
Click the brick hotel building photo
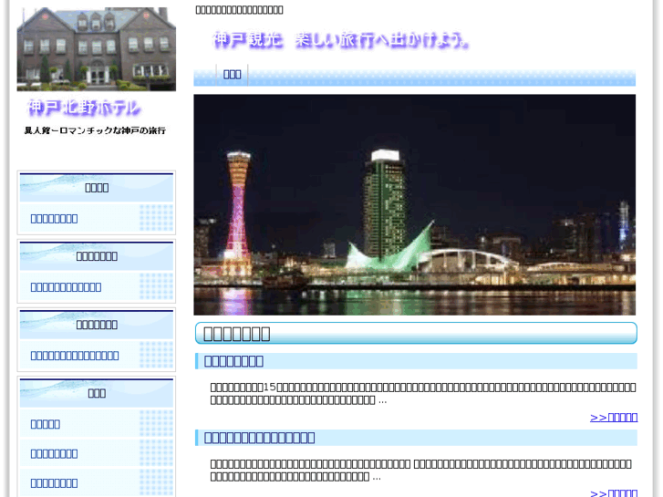[x=97, y=48]
